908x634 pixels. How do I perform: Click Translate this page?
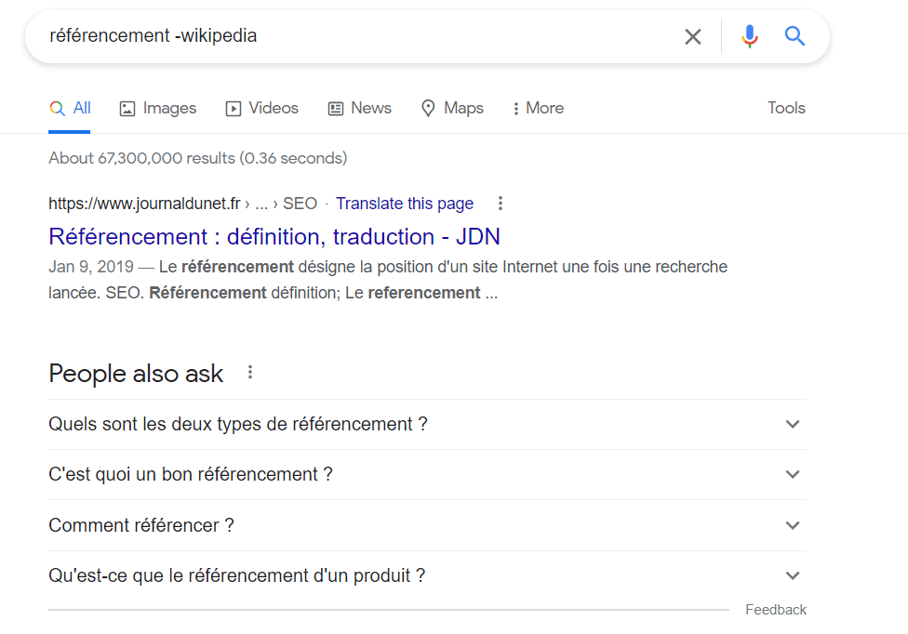405,203
